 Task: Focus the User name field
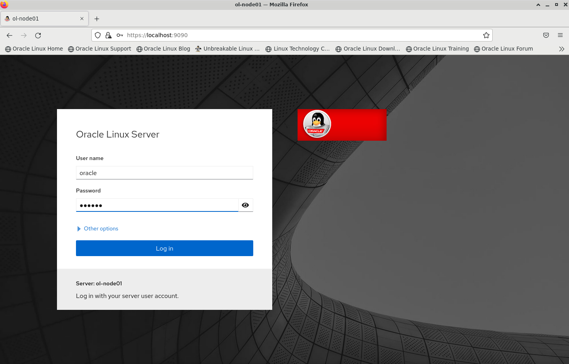pos(165,173)
